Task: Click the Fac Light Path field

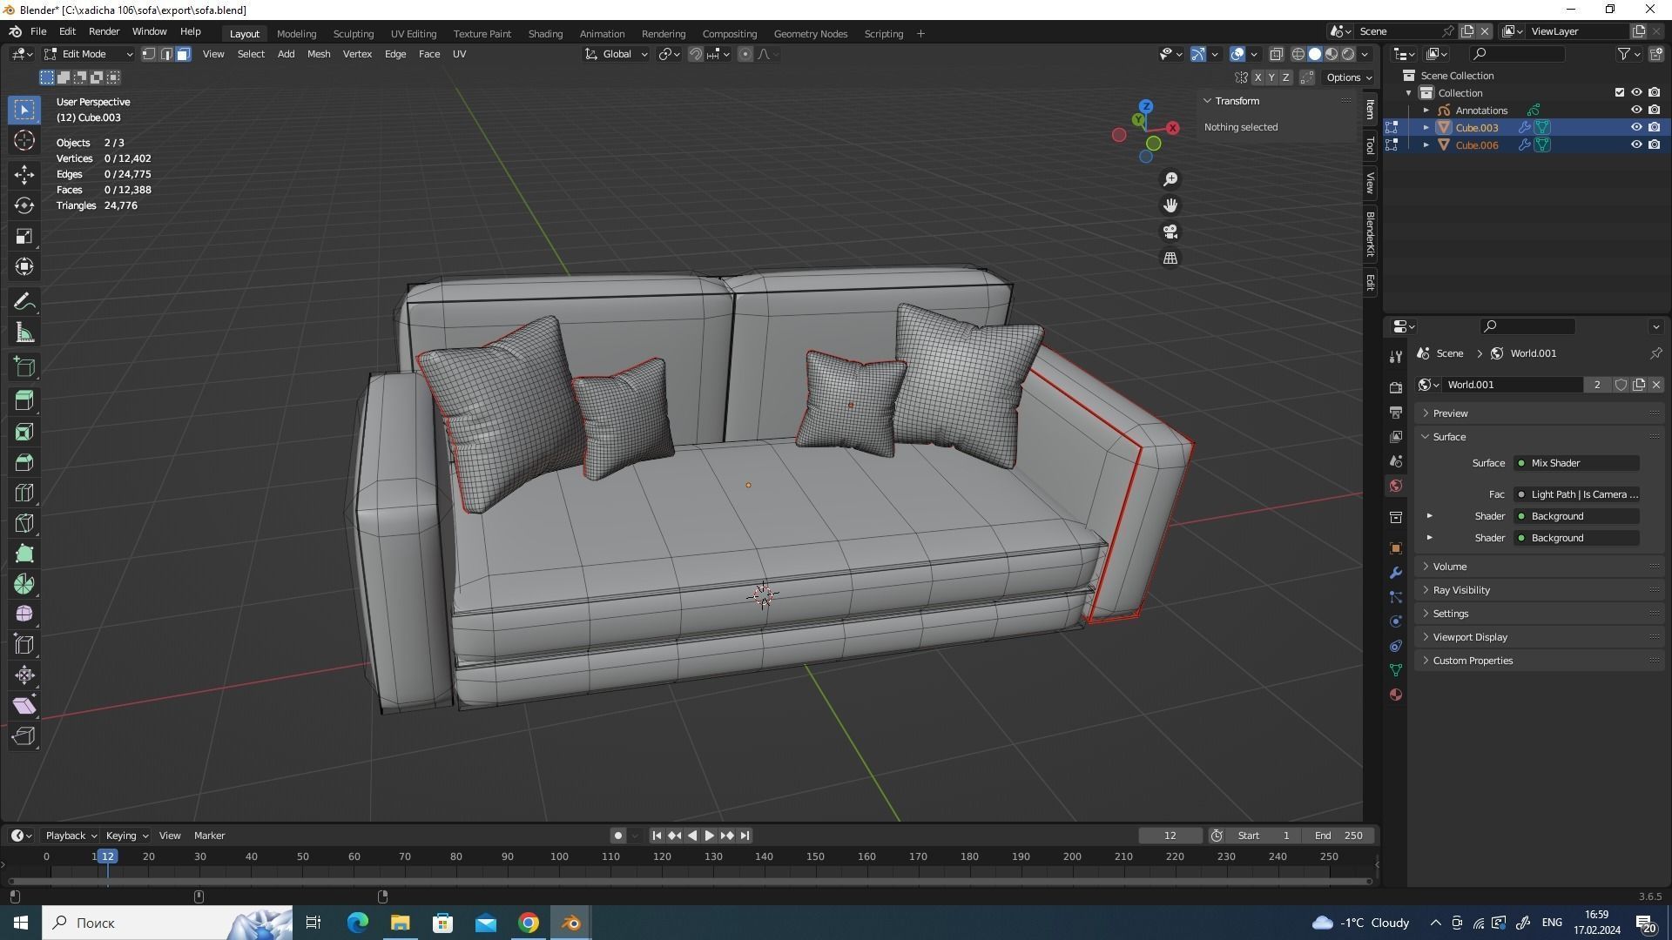Action: click(x=1577, y=494)
